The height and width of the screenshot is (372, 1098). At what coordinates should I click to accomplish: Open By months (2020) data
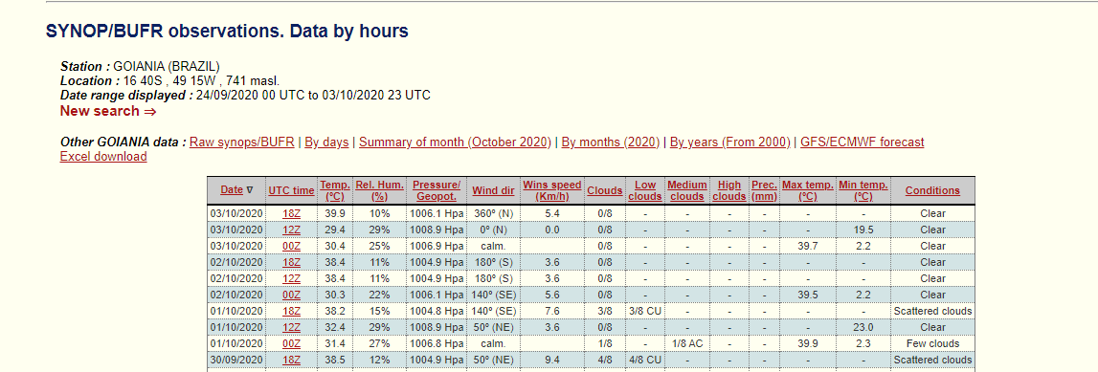tap(611, 142)
